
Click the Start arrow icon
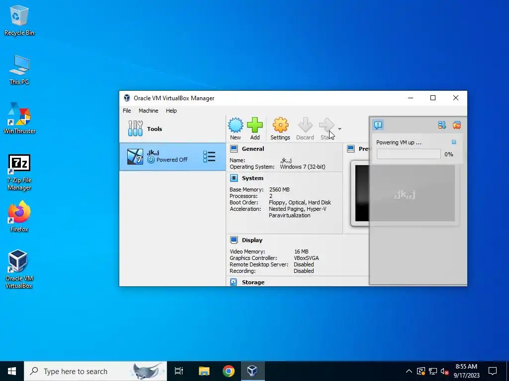coord(327,125)
